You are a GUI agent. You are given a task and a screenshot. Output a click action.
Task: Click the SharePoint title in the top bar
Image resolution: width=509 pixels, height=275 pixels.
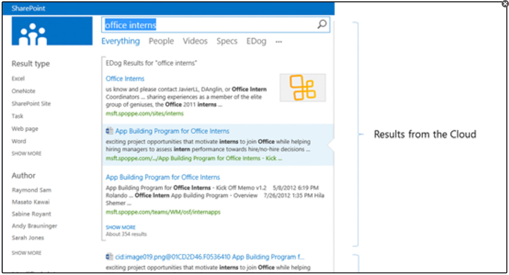tap(29, 8)
